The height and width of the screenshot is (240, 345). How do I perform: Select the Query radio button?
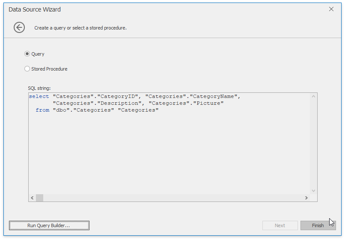click(x=27, y=54)
